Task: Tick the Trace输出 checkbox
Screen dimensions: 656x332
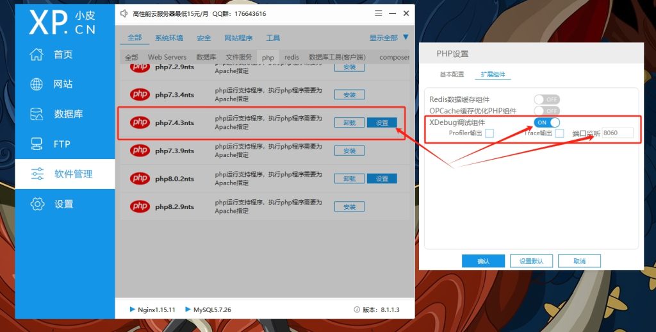Action: [559, 133]
